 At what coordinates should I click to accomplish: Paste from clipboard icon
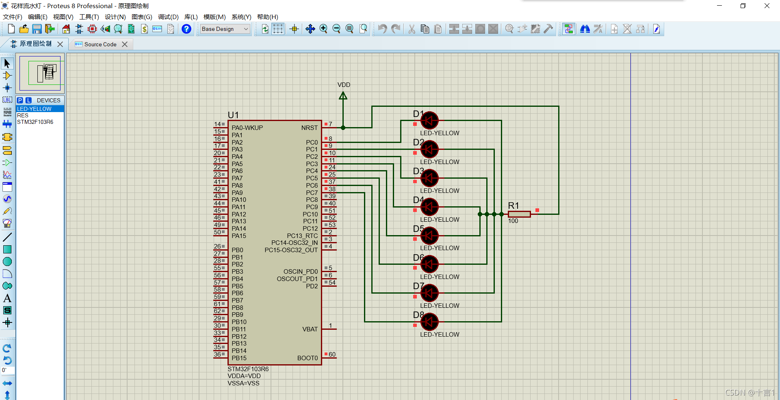click(x=438, y=29)
